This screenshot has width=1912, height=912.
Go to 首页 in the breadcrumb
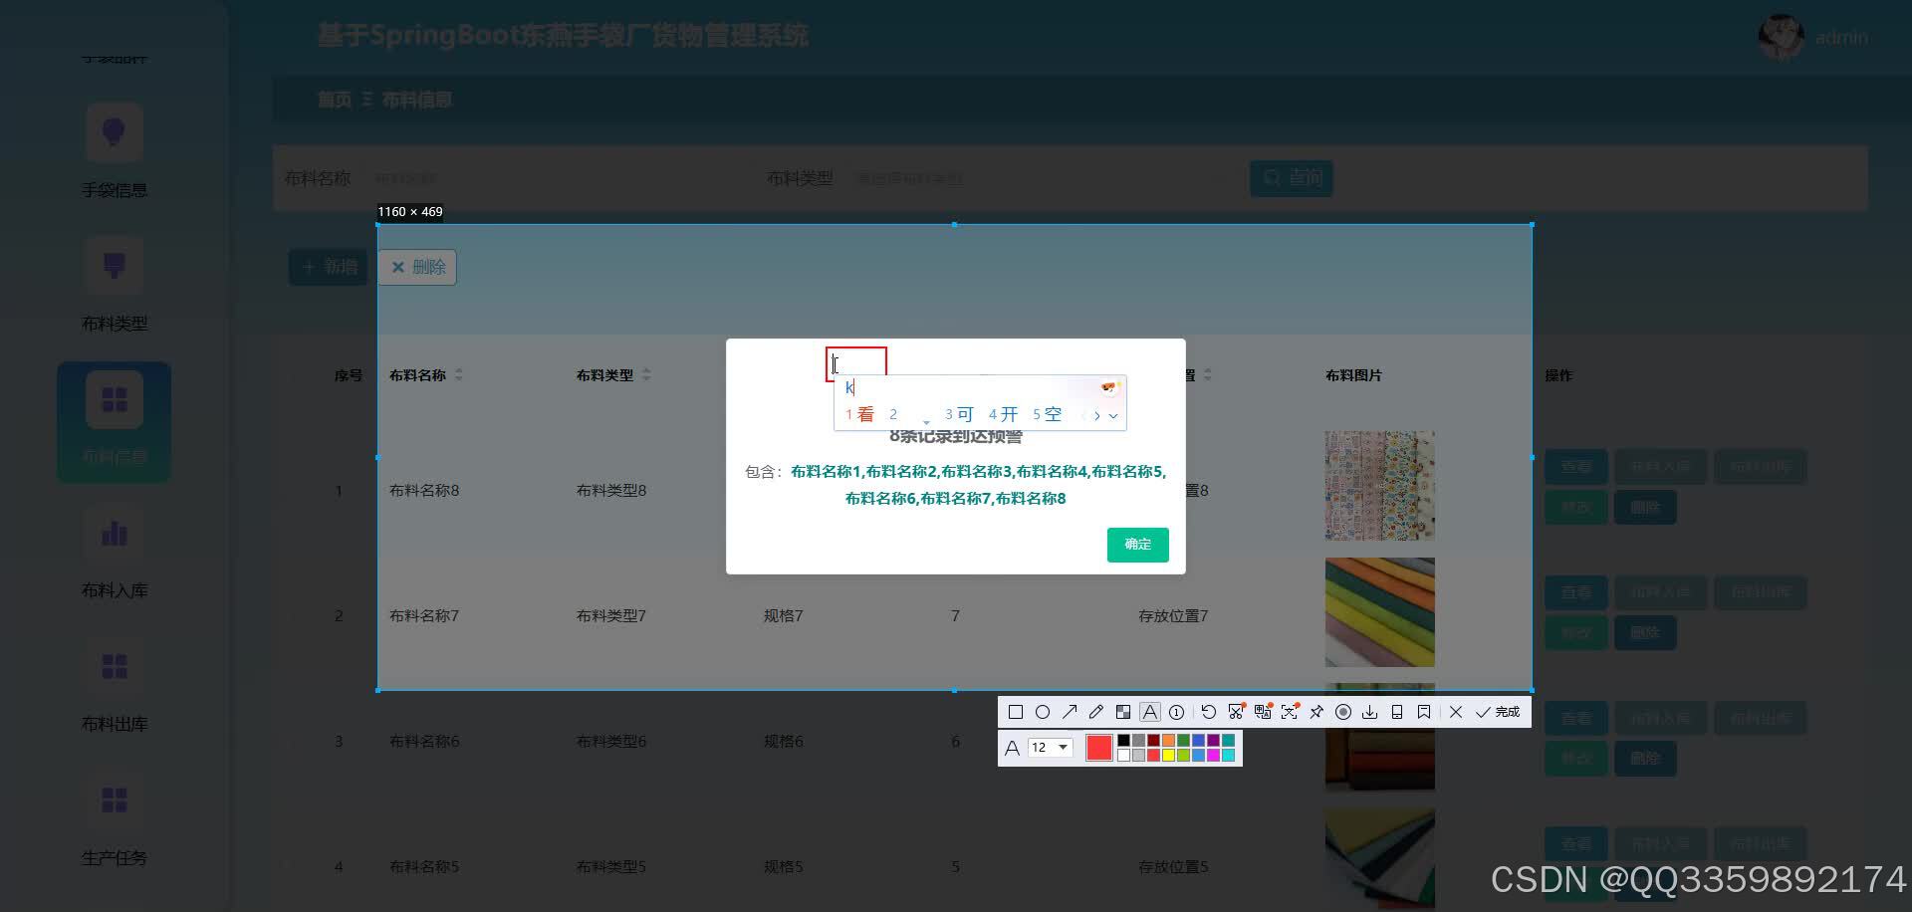(332, 100)
